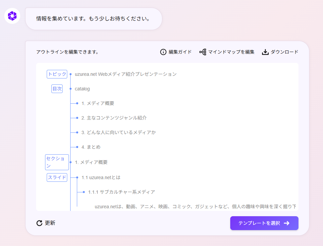The height and width of the screenshot is (246, 323).
Task: Edit the topic title uzurea.net Webメディア紹介プレゼンテーション
Action: [x=126, y=74]
